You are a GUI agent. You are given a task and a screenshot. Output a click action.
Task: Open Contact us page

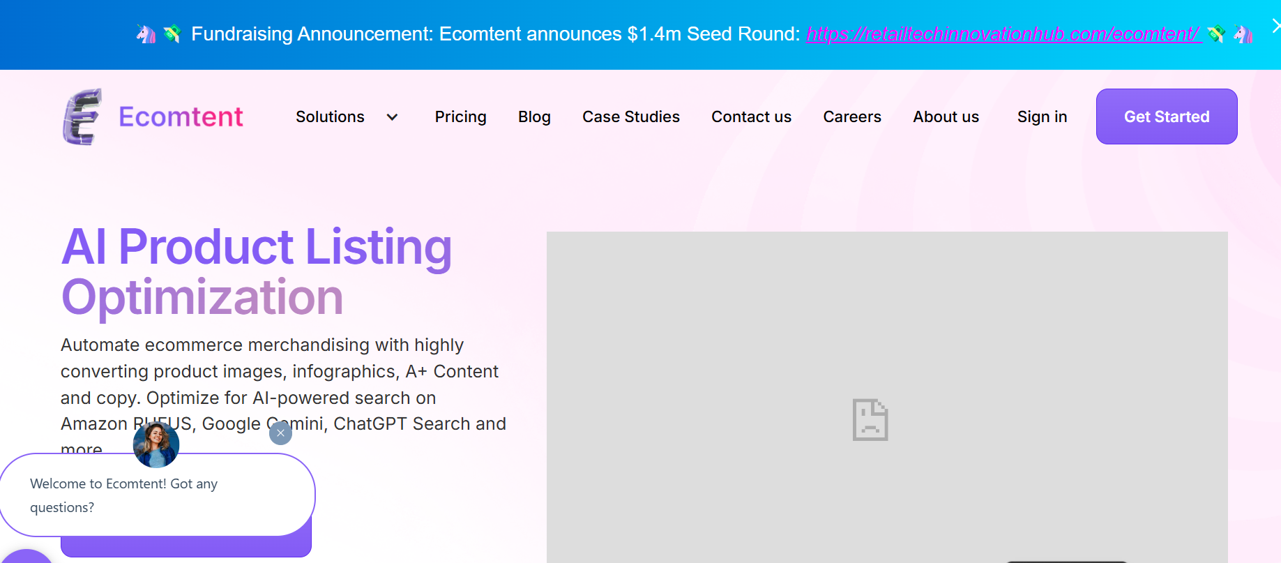click(x=751, y=117)
